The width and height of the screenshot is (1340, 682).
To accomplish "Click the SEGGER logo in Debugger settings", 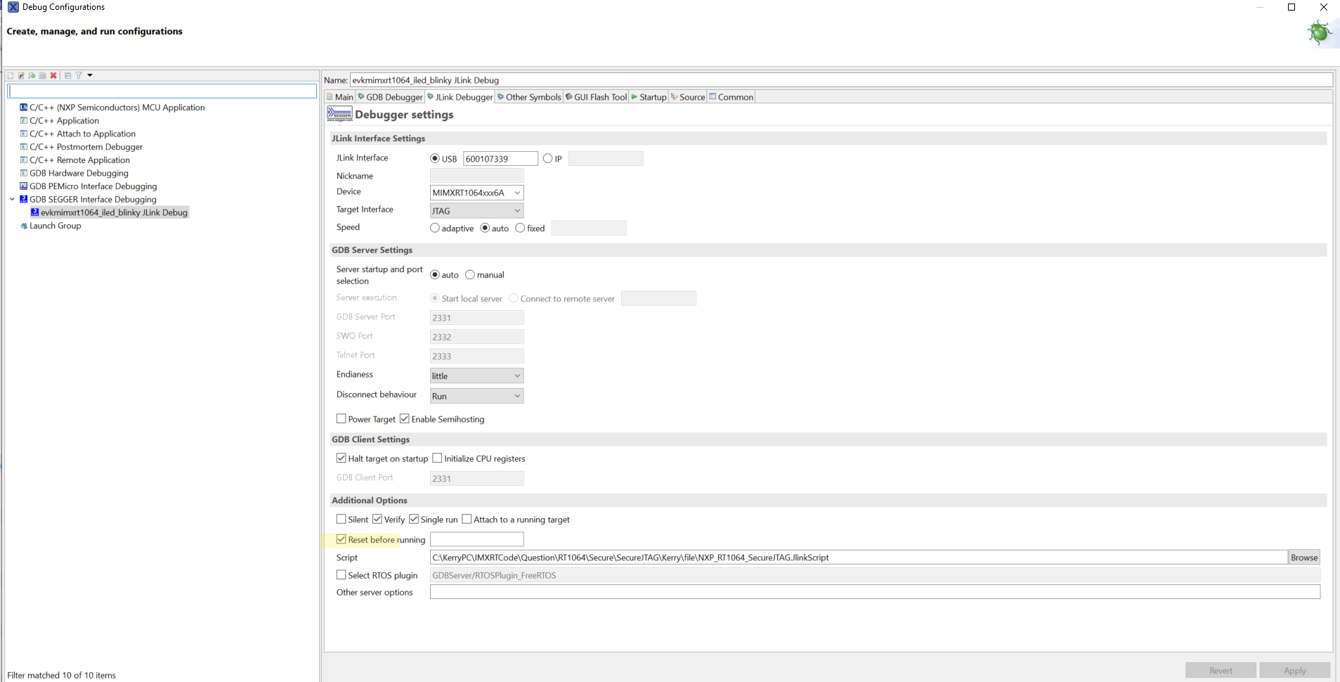I will tap(339, 114).
